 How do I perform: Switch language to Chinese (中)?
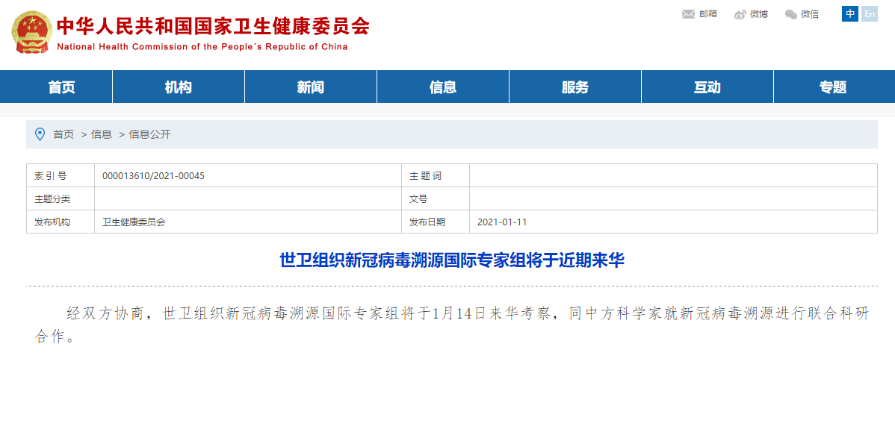[x=849, y=14]
